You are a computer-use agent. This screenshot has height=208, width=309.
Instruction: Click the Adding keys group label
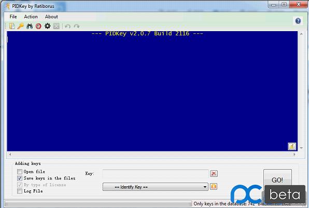pos(28,163)
